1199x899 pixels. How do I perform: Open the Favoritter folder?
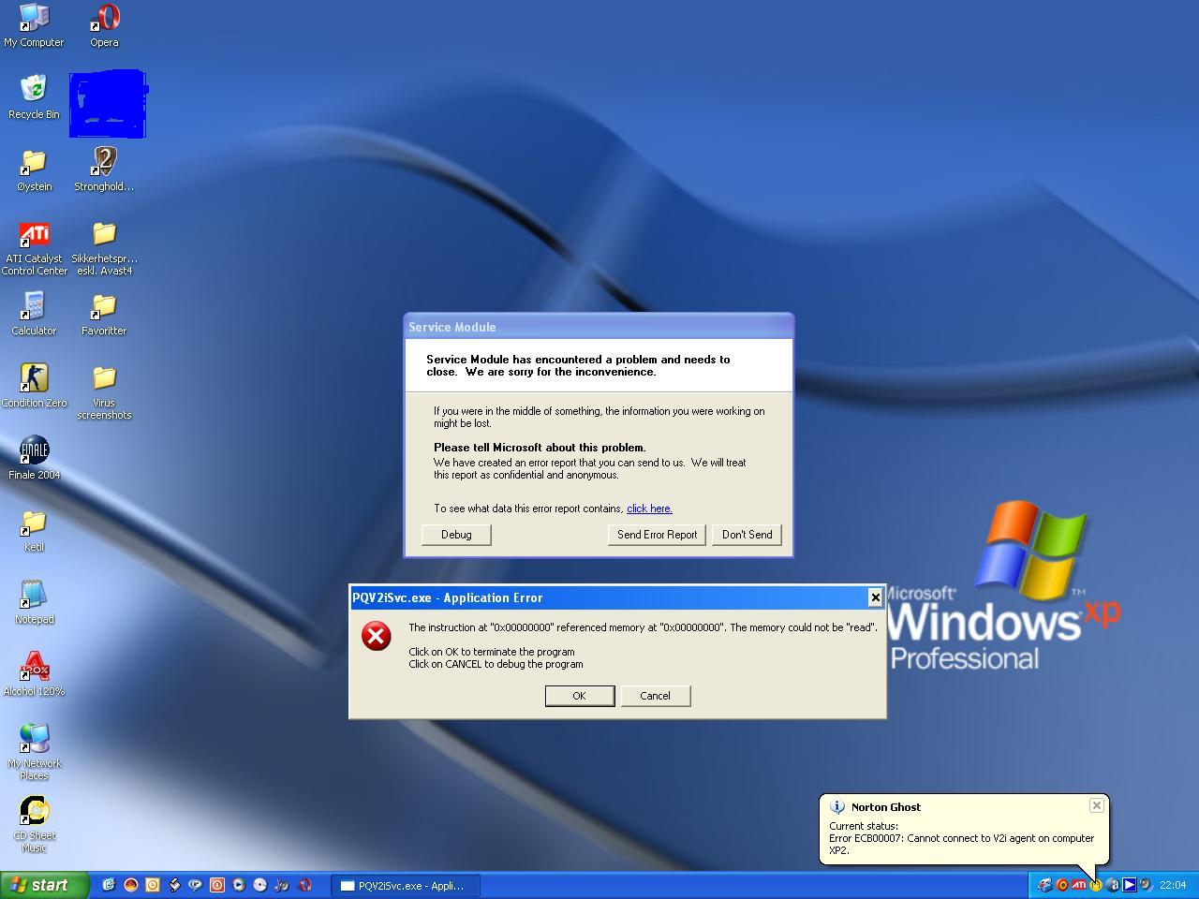[x=104, y=314]
